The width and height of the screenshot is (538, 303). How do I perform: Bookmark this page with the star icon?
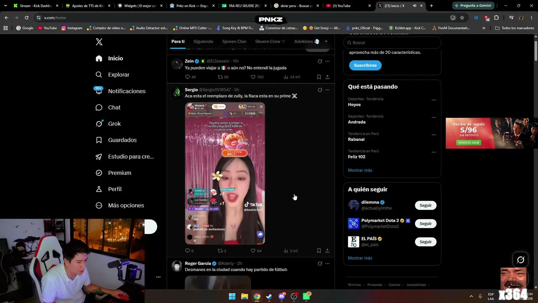[x=462, y=18]
